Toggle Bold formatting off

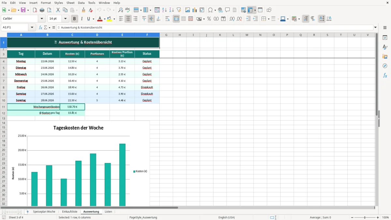coord(75,19)
